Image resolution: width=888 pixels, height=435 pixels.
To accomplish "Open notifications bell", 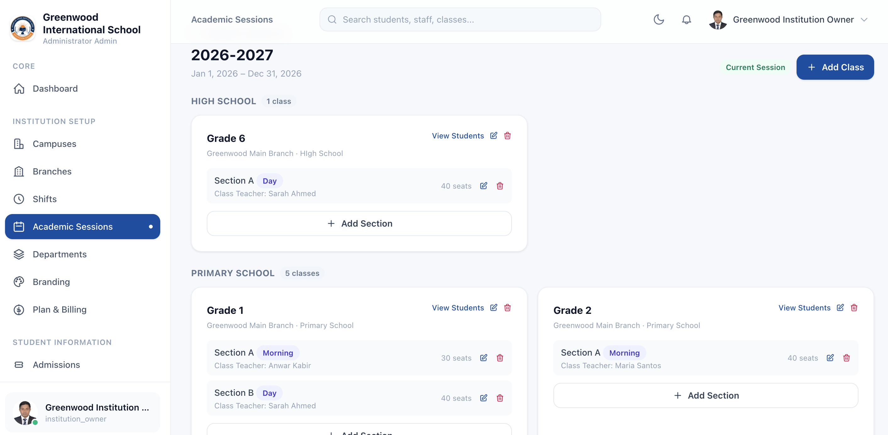I will coord(686,20).
